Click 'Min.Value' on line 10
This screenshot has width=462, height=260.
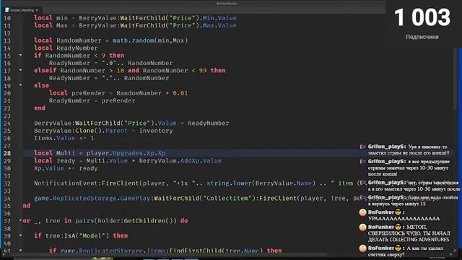(x=219, y=18)
